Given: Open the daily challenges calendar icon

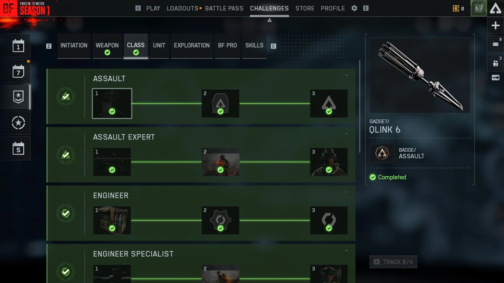Looking at the screenshot, I should click(18, 46).
